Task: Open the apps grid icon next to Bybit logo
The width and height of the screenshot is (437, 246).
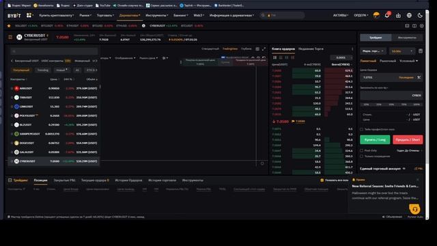Action: pyautogui.click(x=29, y=15)
